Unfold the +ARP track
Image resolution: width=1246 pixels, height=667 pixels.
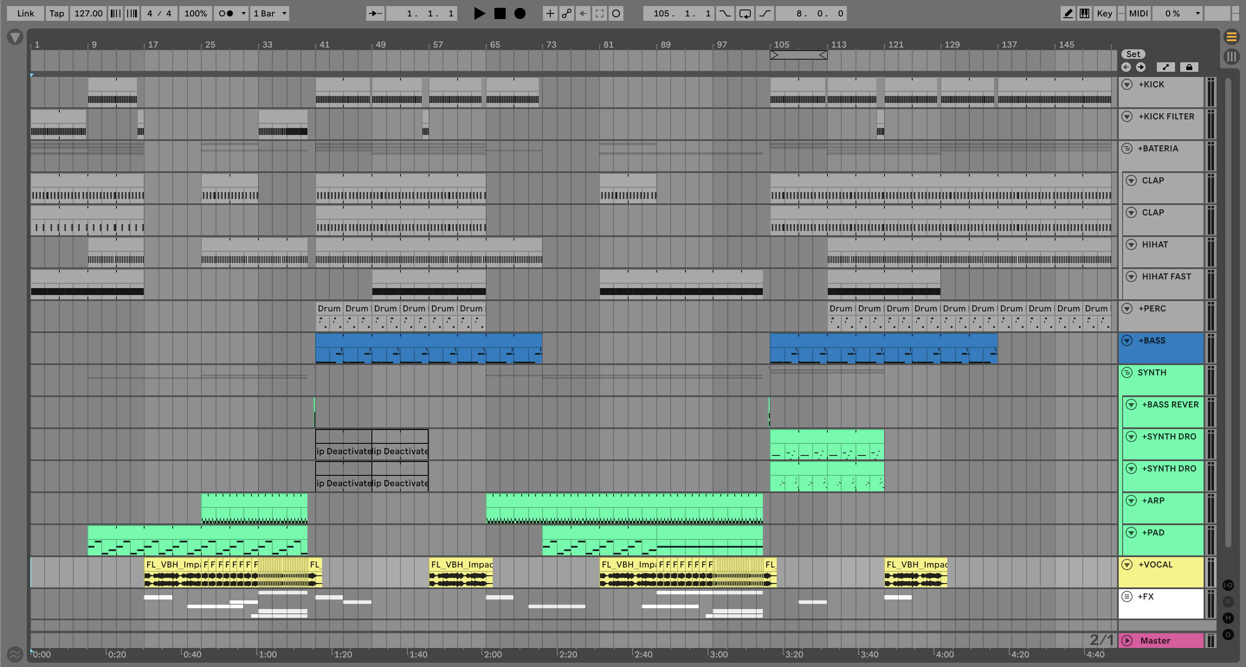point(1131,501)
